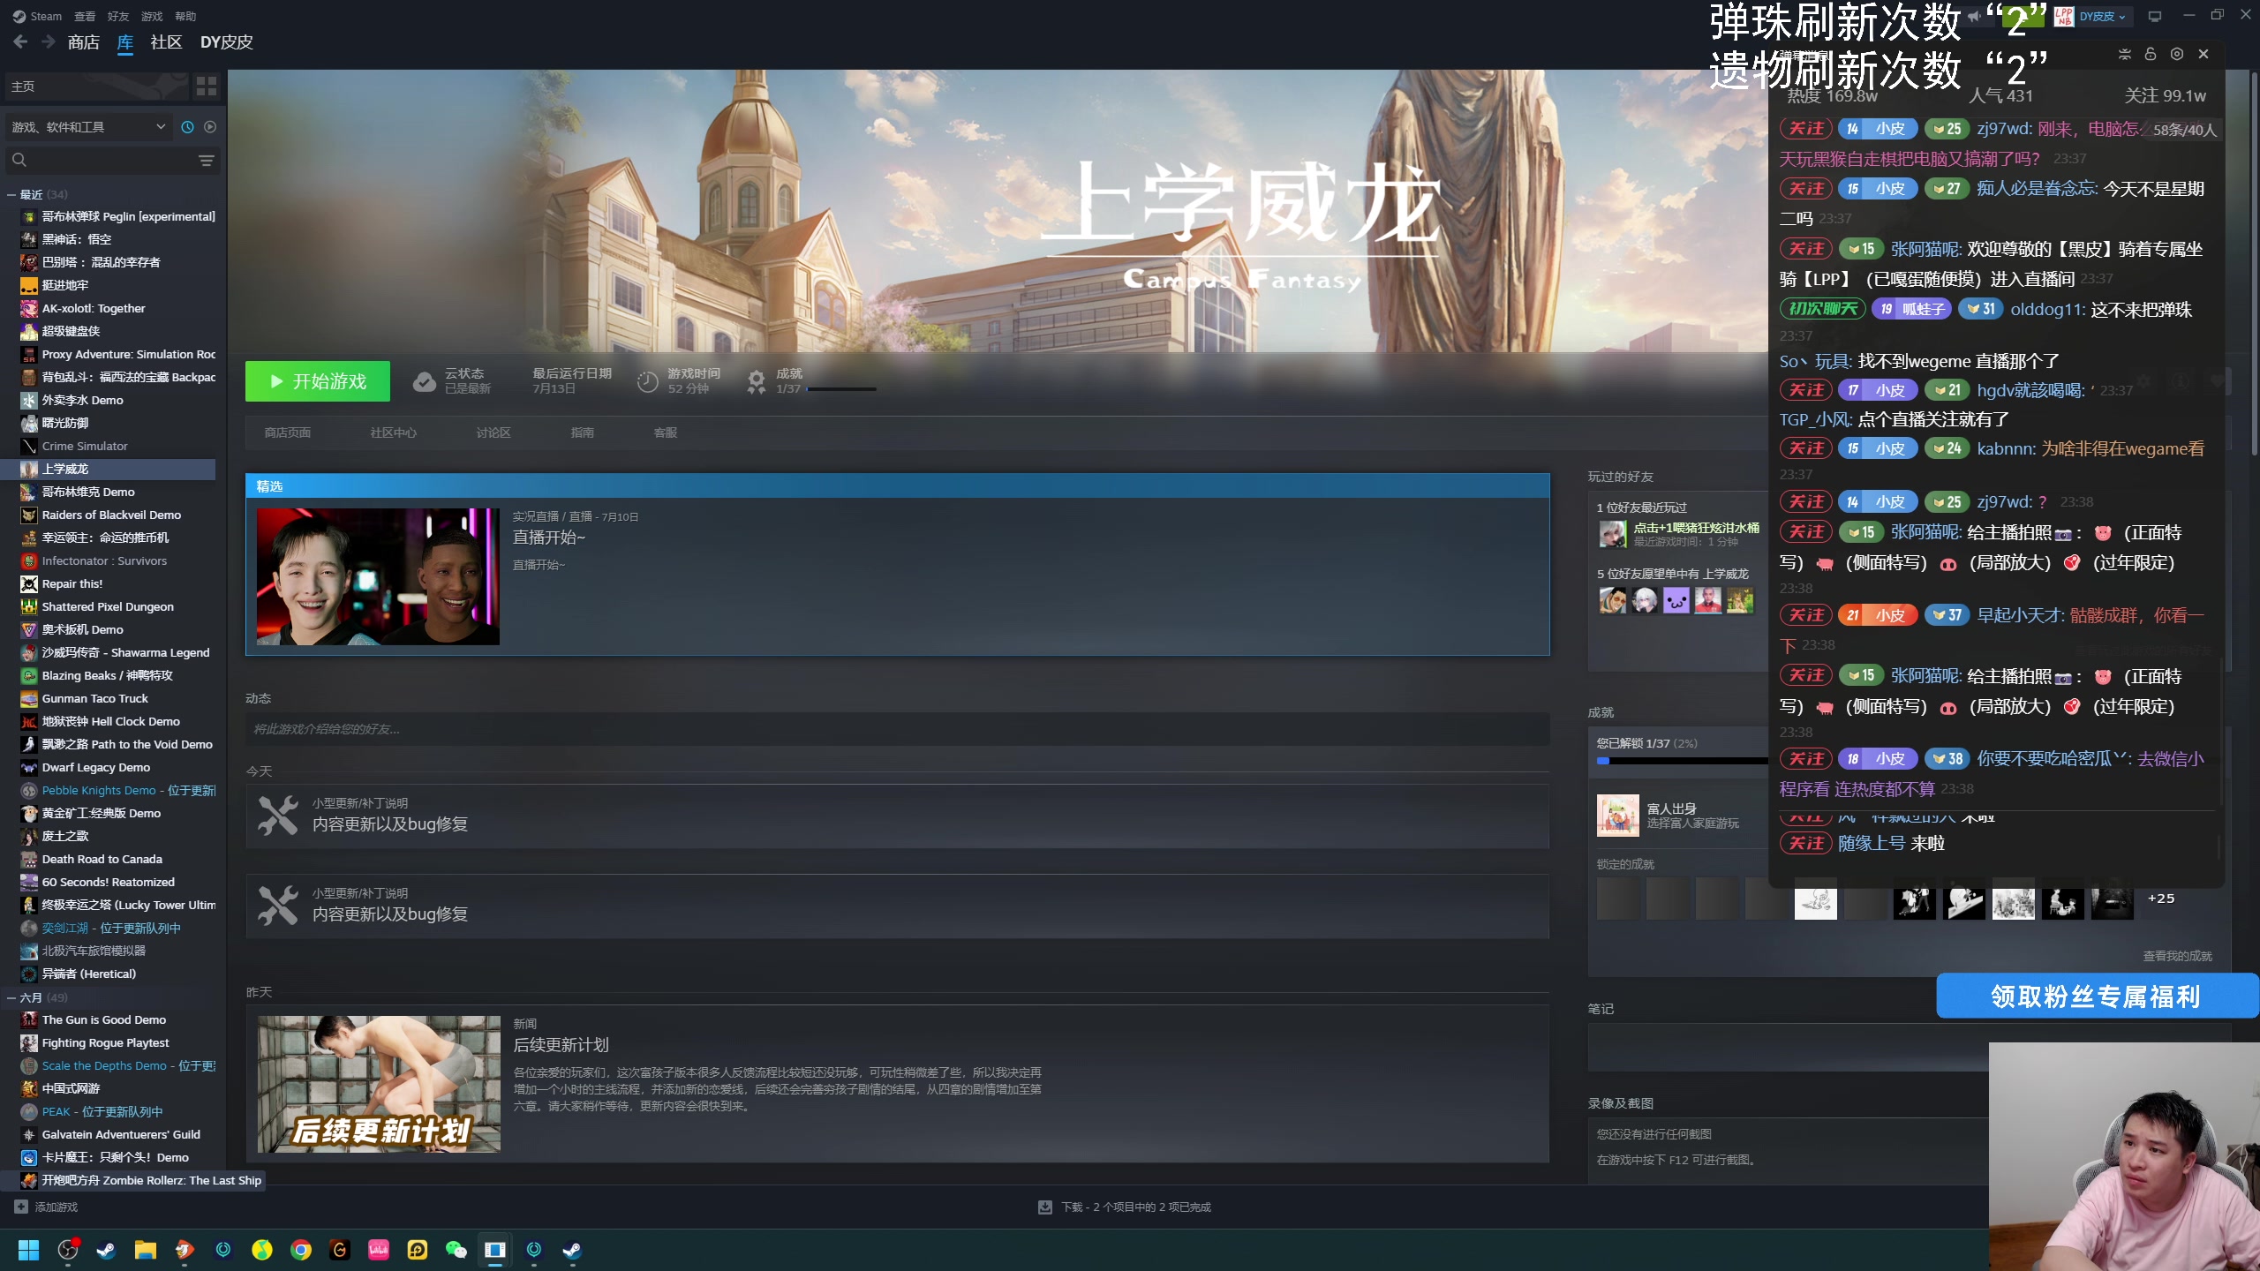
Task: Open QQ Music from the taskbar
Action: (262, 1250)
